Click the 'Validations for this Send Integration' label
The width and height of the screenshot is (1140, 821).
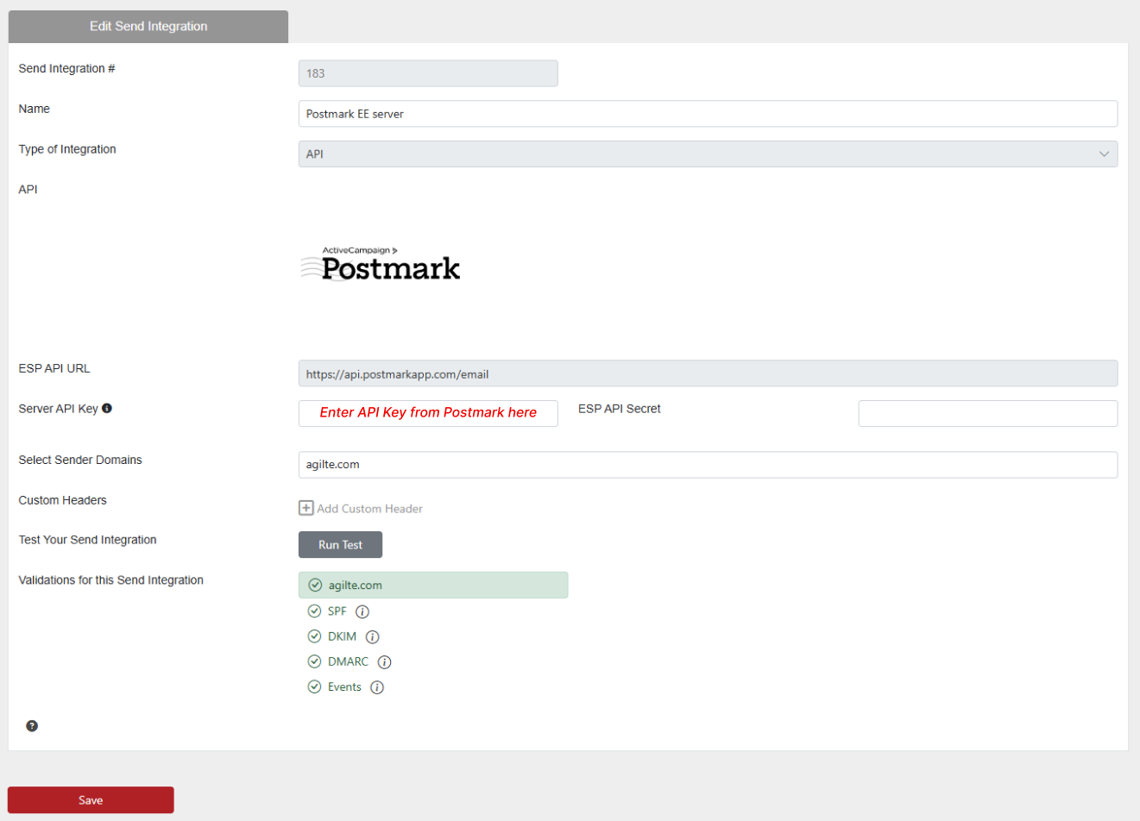(110, 580)
